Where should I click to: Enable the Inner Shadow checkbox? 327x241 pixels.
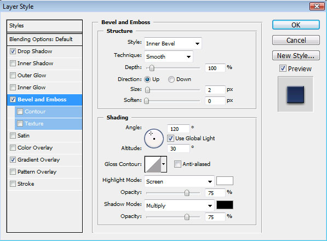pos(13,63)
